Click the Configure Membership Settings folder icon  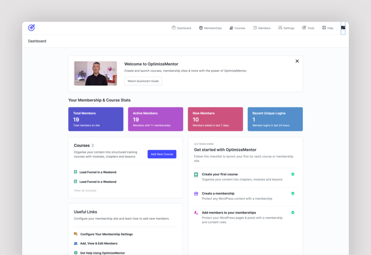76,234
